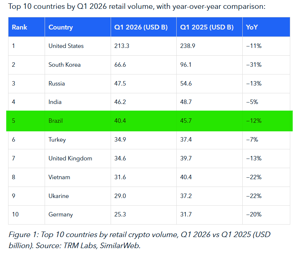This screenshot has height=257, width=298.
Task: Click the Country column header
Action: click(x=60, y=27)
